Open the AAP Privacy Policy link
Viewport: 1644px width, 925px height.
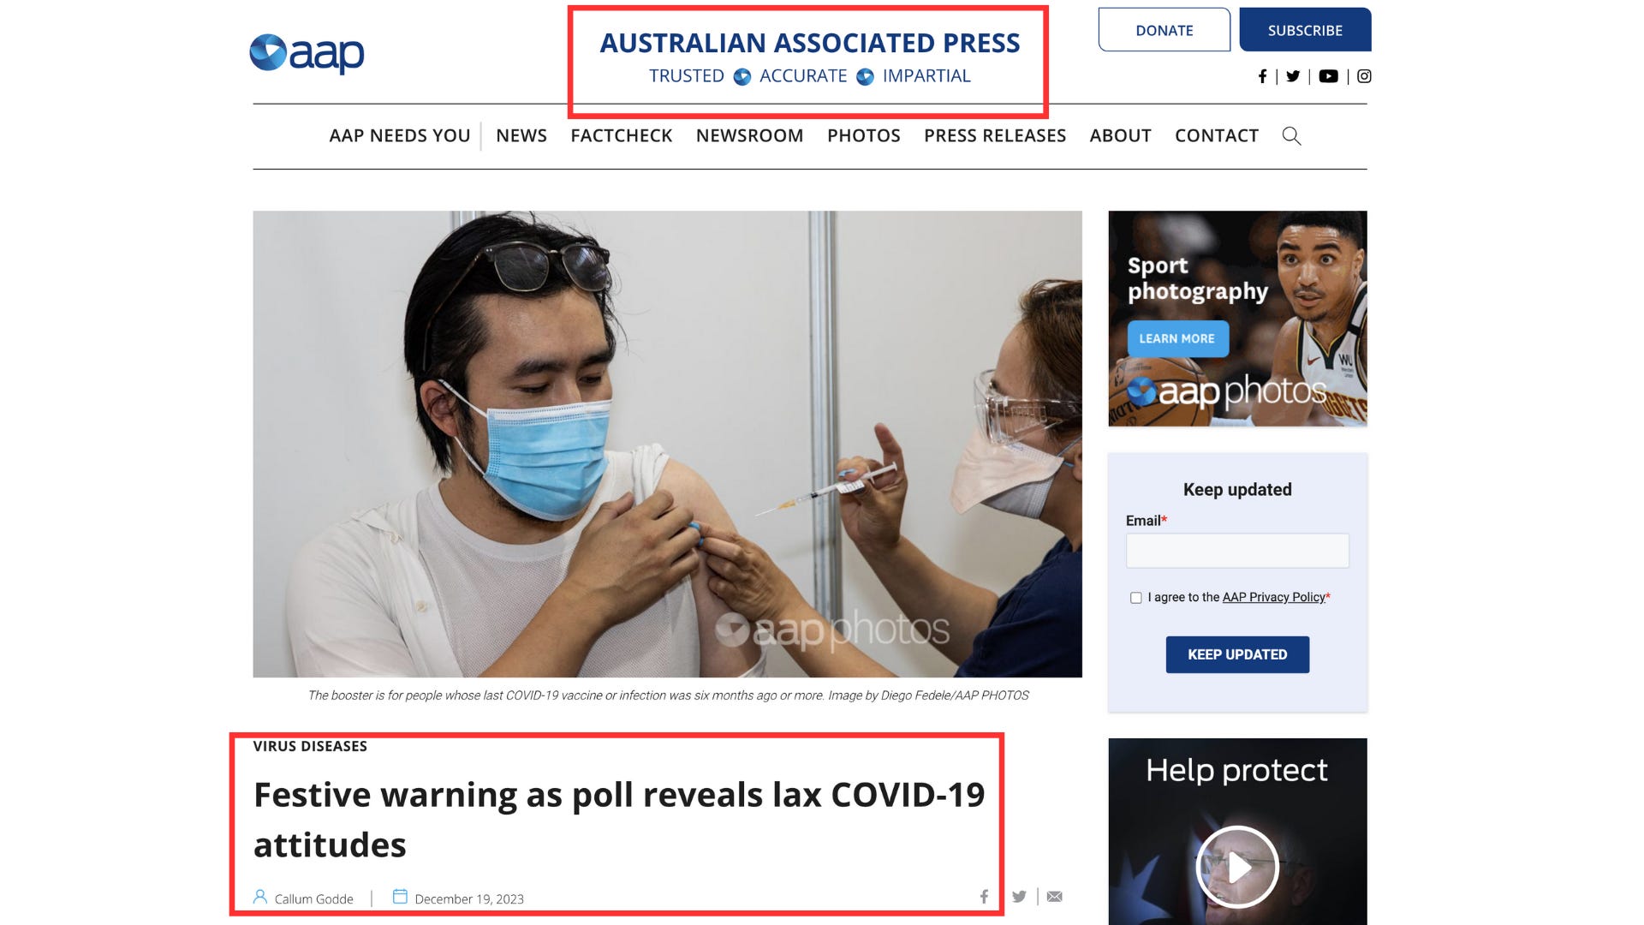pos(1273,597)
